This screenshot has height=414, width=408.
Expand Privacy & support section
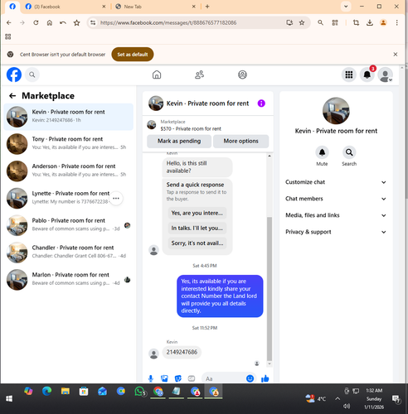336,232
